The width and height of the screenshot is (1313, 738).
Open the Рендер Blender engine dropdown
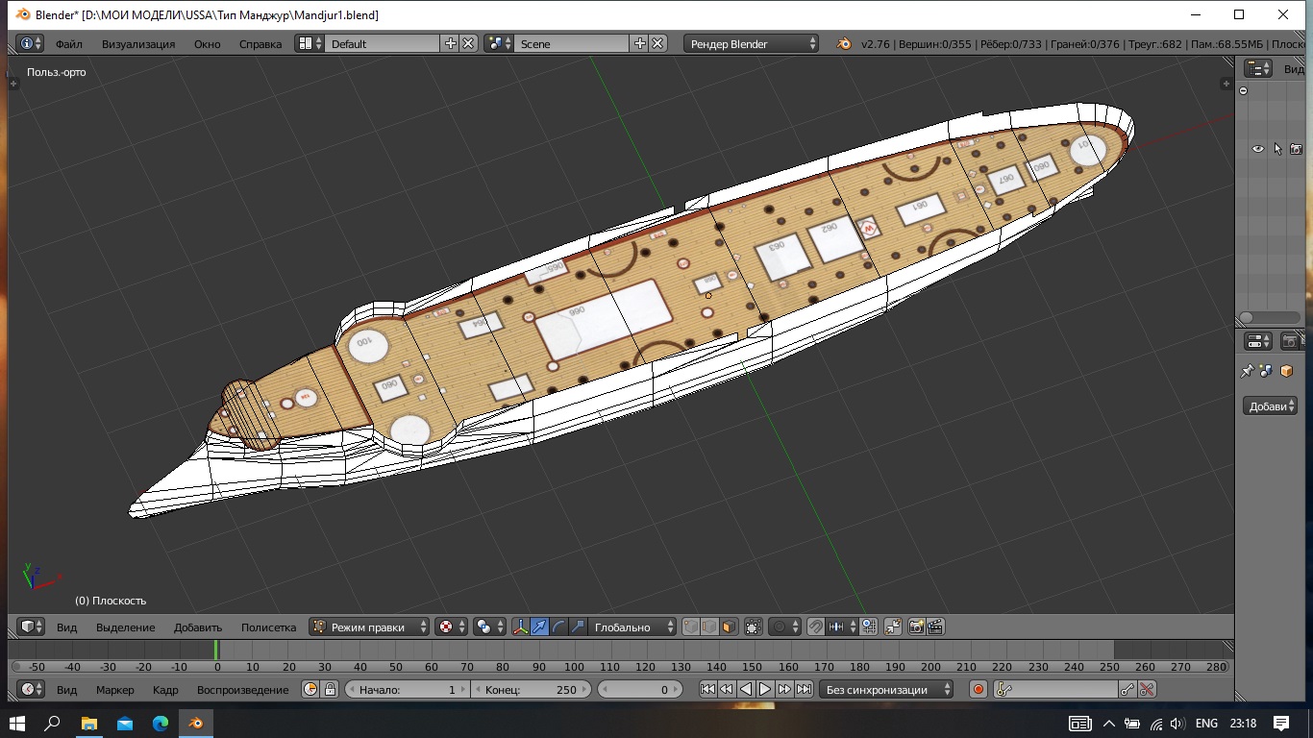point(752,43)
